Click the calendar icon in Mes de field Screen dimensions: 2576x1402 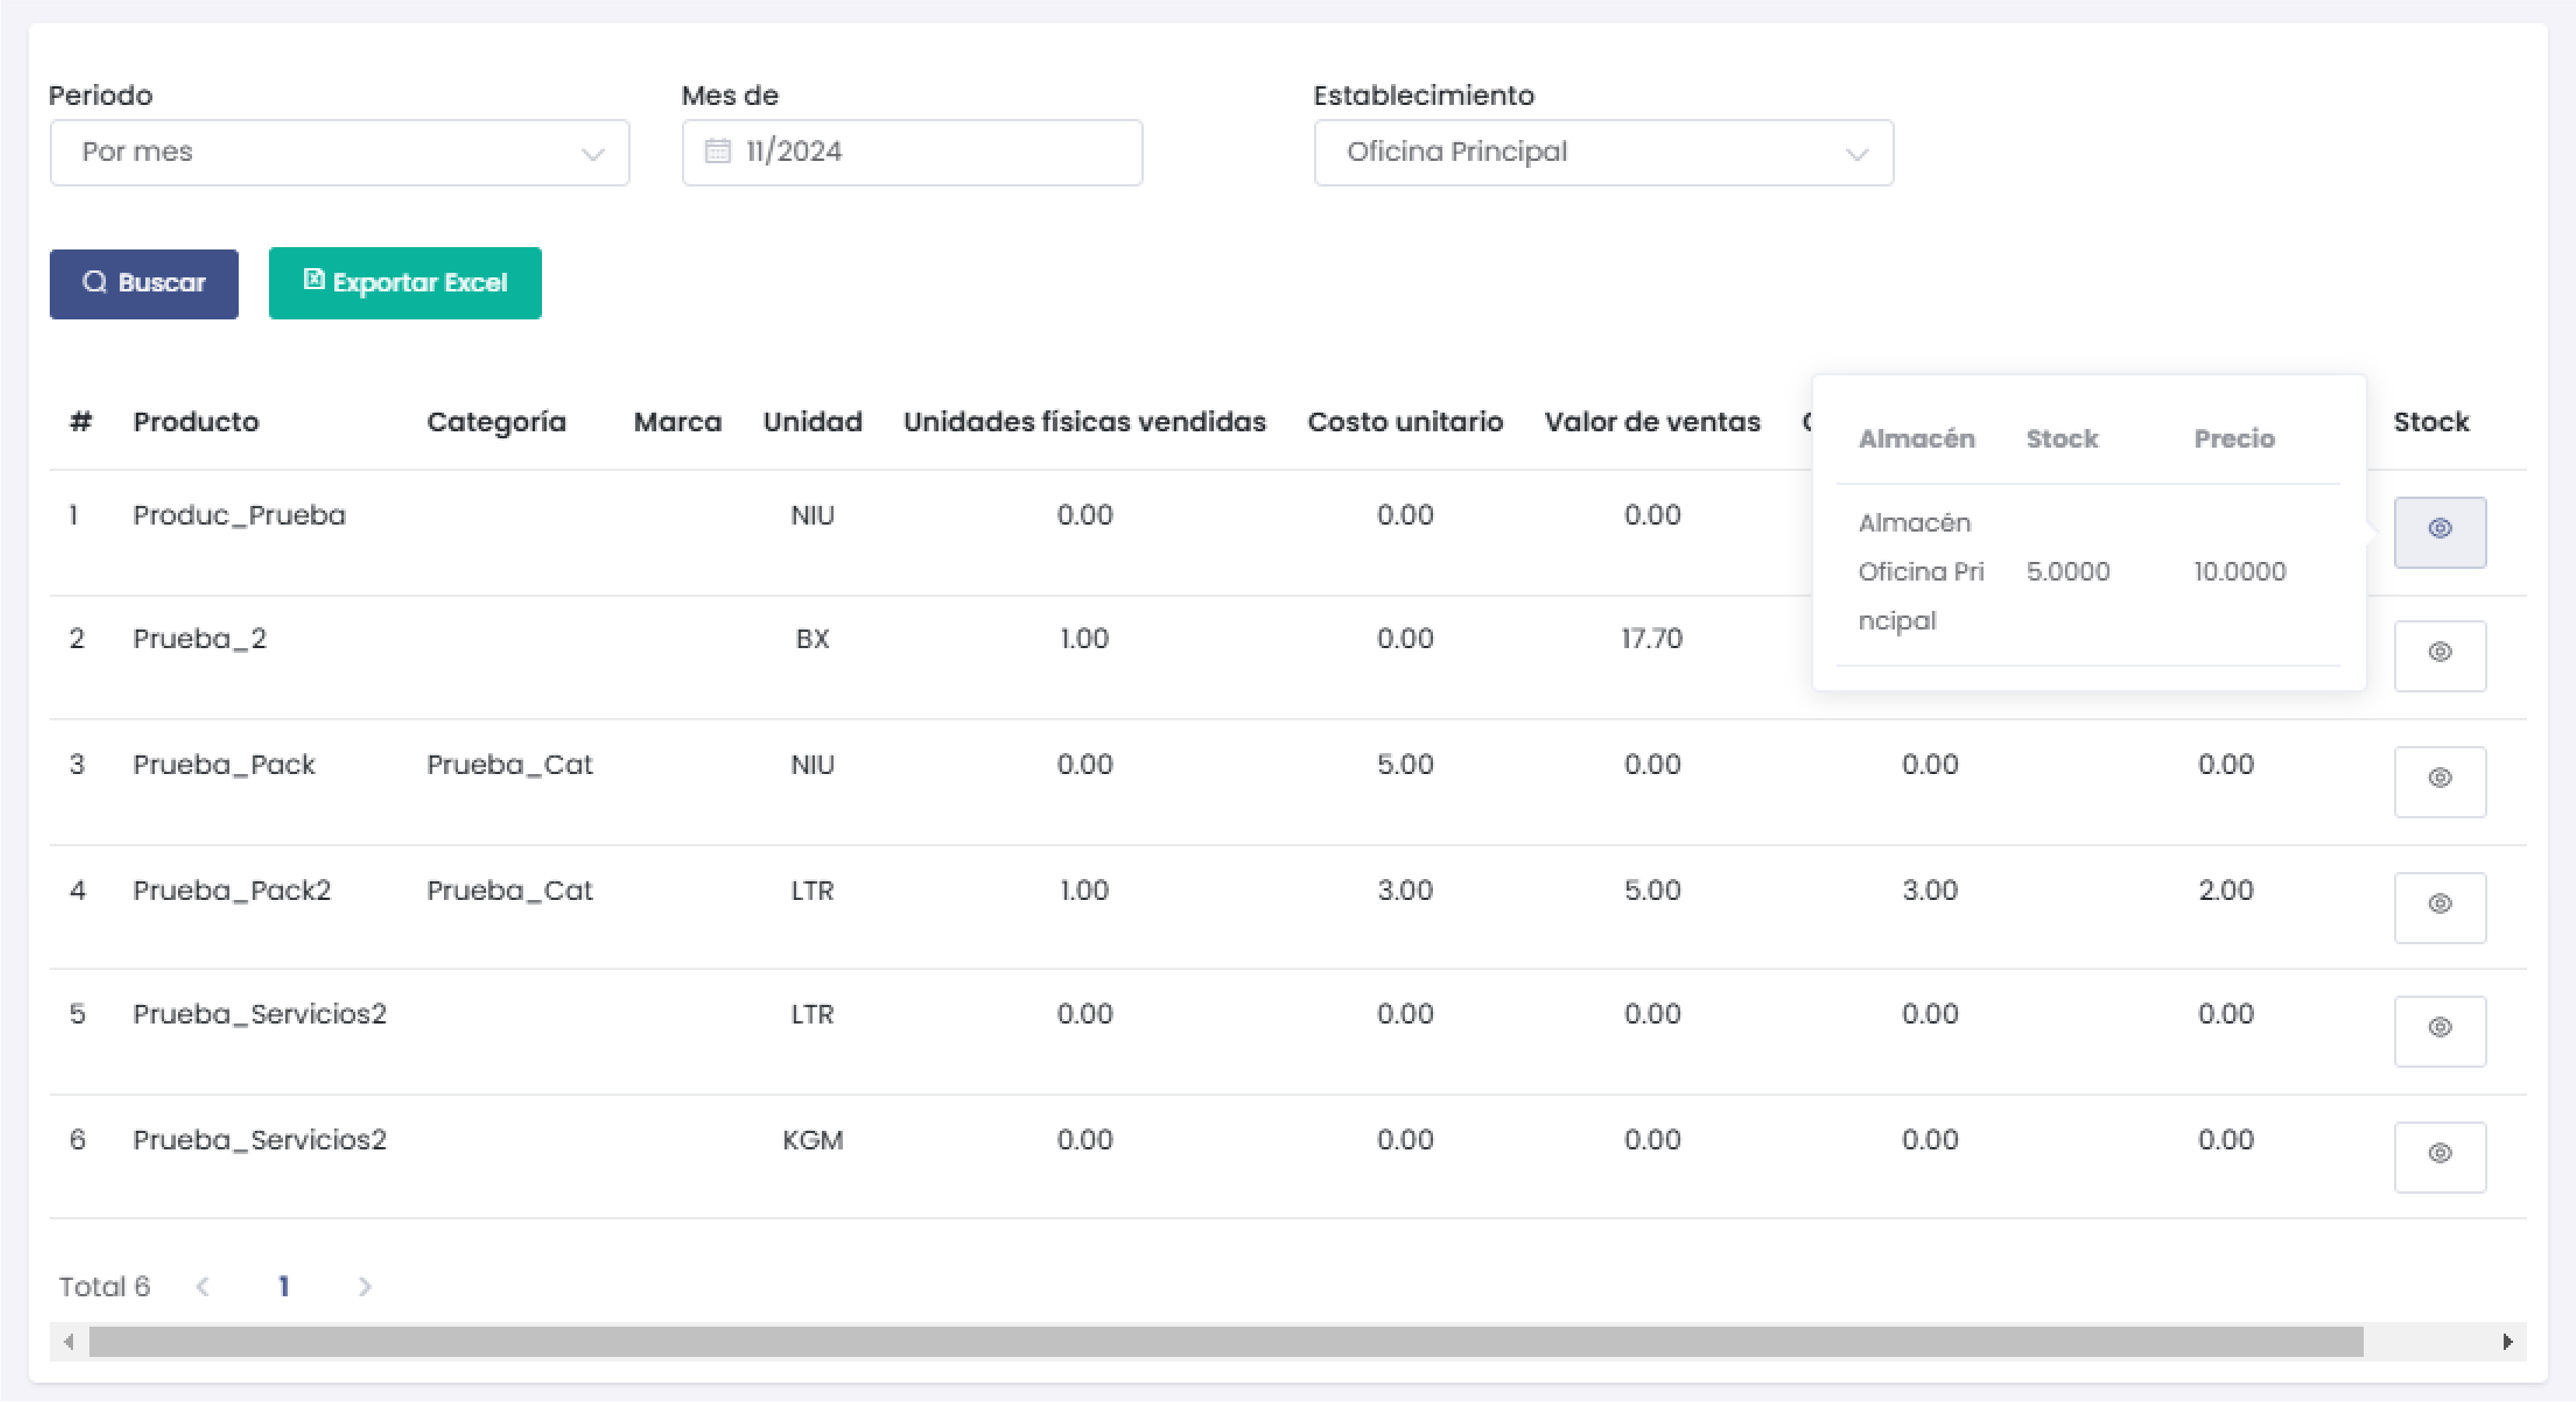point(717,152)
